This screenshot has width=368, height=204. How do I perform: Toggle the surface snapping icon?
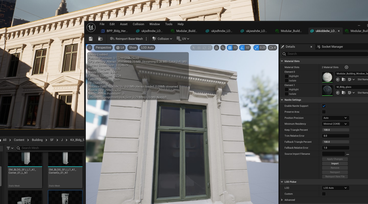223,48
